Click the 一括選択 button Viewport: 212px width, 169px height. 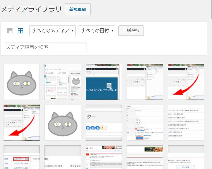pyautogui.click(x=131, y=31)
